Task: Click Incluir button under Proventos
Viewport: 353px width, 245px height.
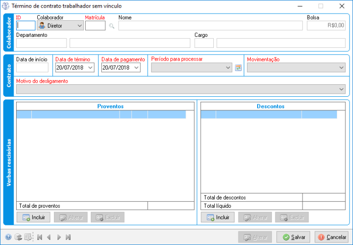Action: point(34,217)
